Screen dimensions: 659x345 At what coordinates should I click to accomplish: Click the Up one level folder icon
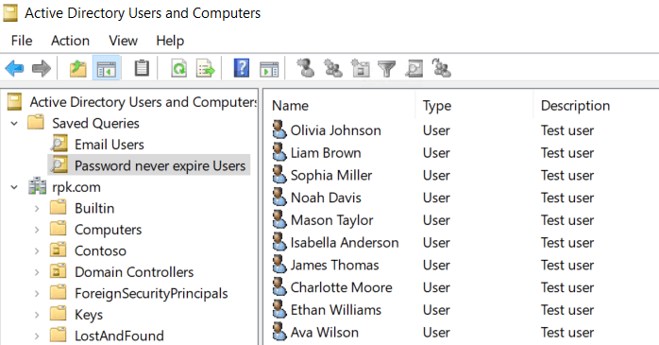point(77,68)
